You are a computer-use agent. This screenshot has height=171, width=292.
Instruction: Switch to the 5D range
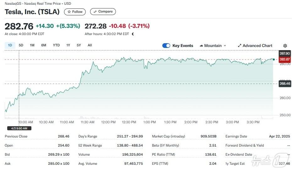point(21,45)
